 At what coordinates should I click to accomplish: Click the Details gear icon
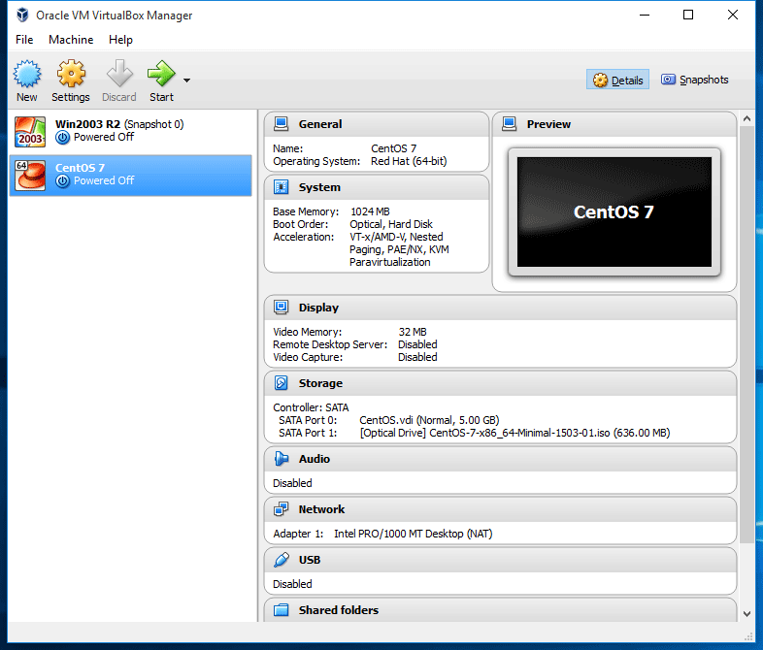(x=600, y=81)
